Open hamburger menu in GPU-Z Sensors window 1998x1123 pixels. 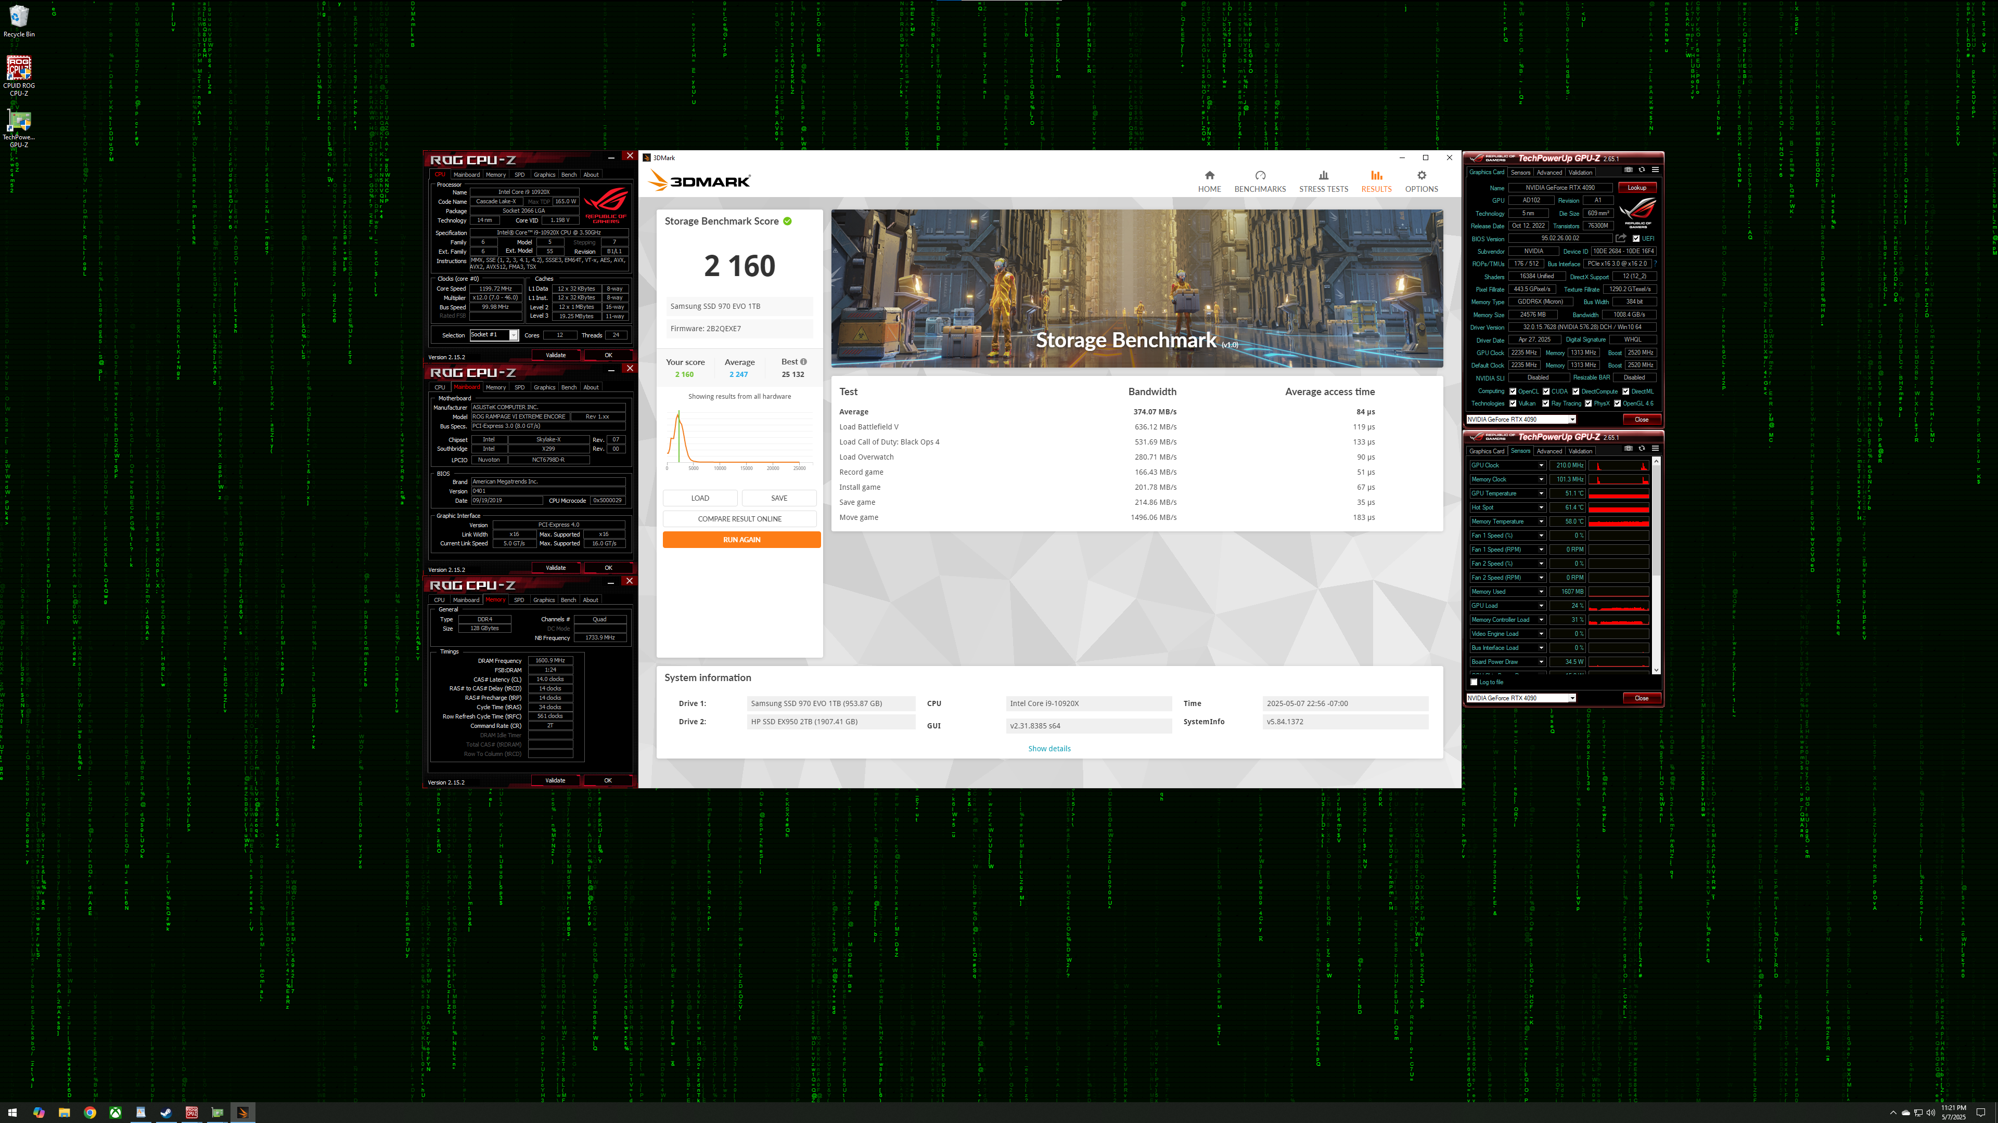coord(1655,449)
